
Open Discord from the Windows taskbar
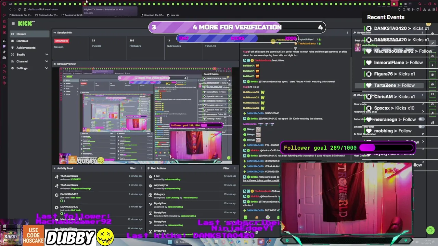tap(261, 242)
